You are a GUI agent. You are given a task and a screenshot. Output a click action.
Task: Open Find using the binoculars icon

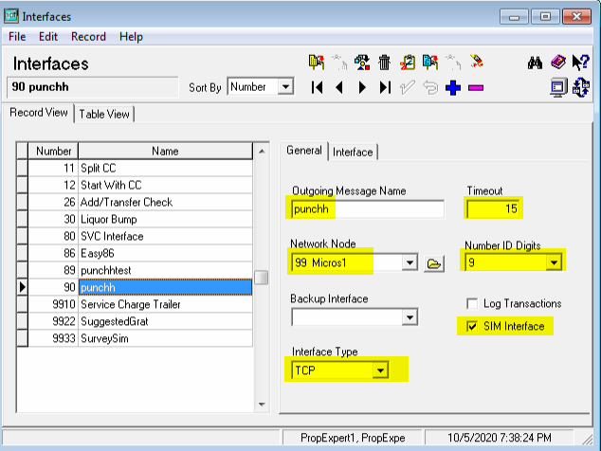click(535, 63)
